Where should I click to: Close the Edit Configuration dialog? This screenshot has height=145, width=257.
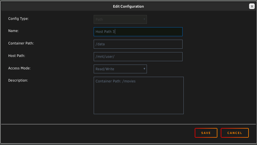pos(252,6)
